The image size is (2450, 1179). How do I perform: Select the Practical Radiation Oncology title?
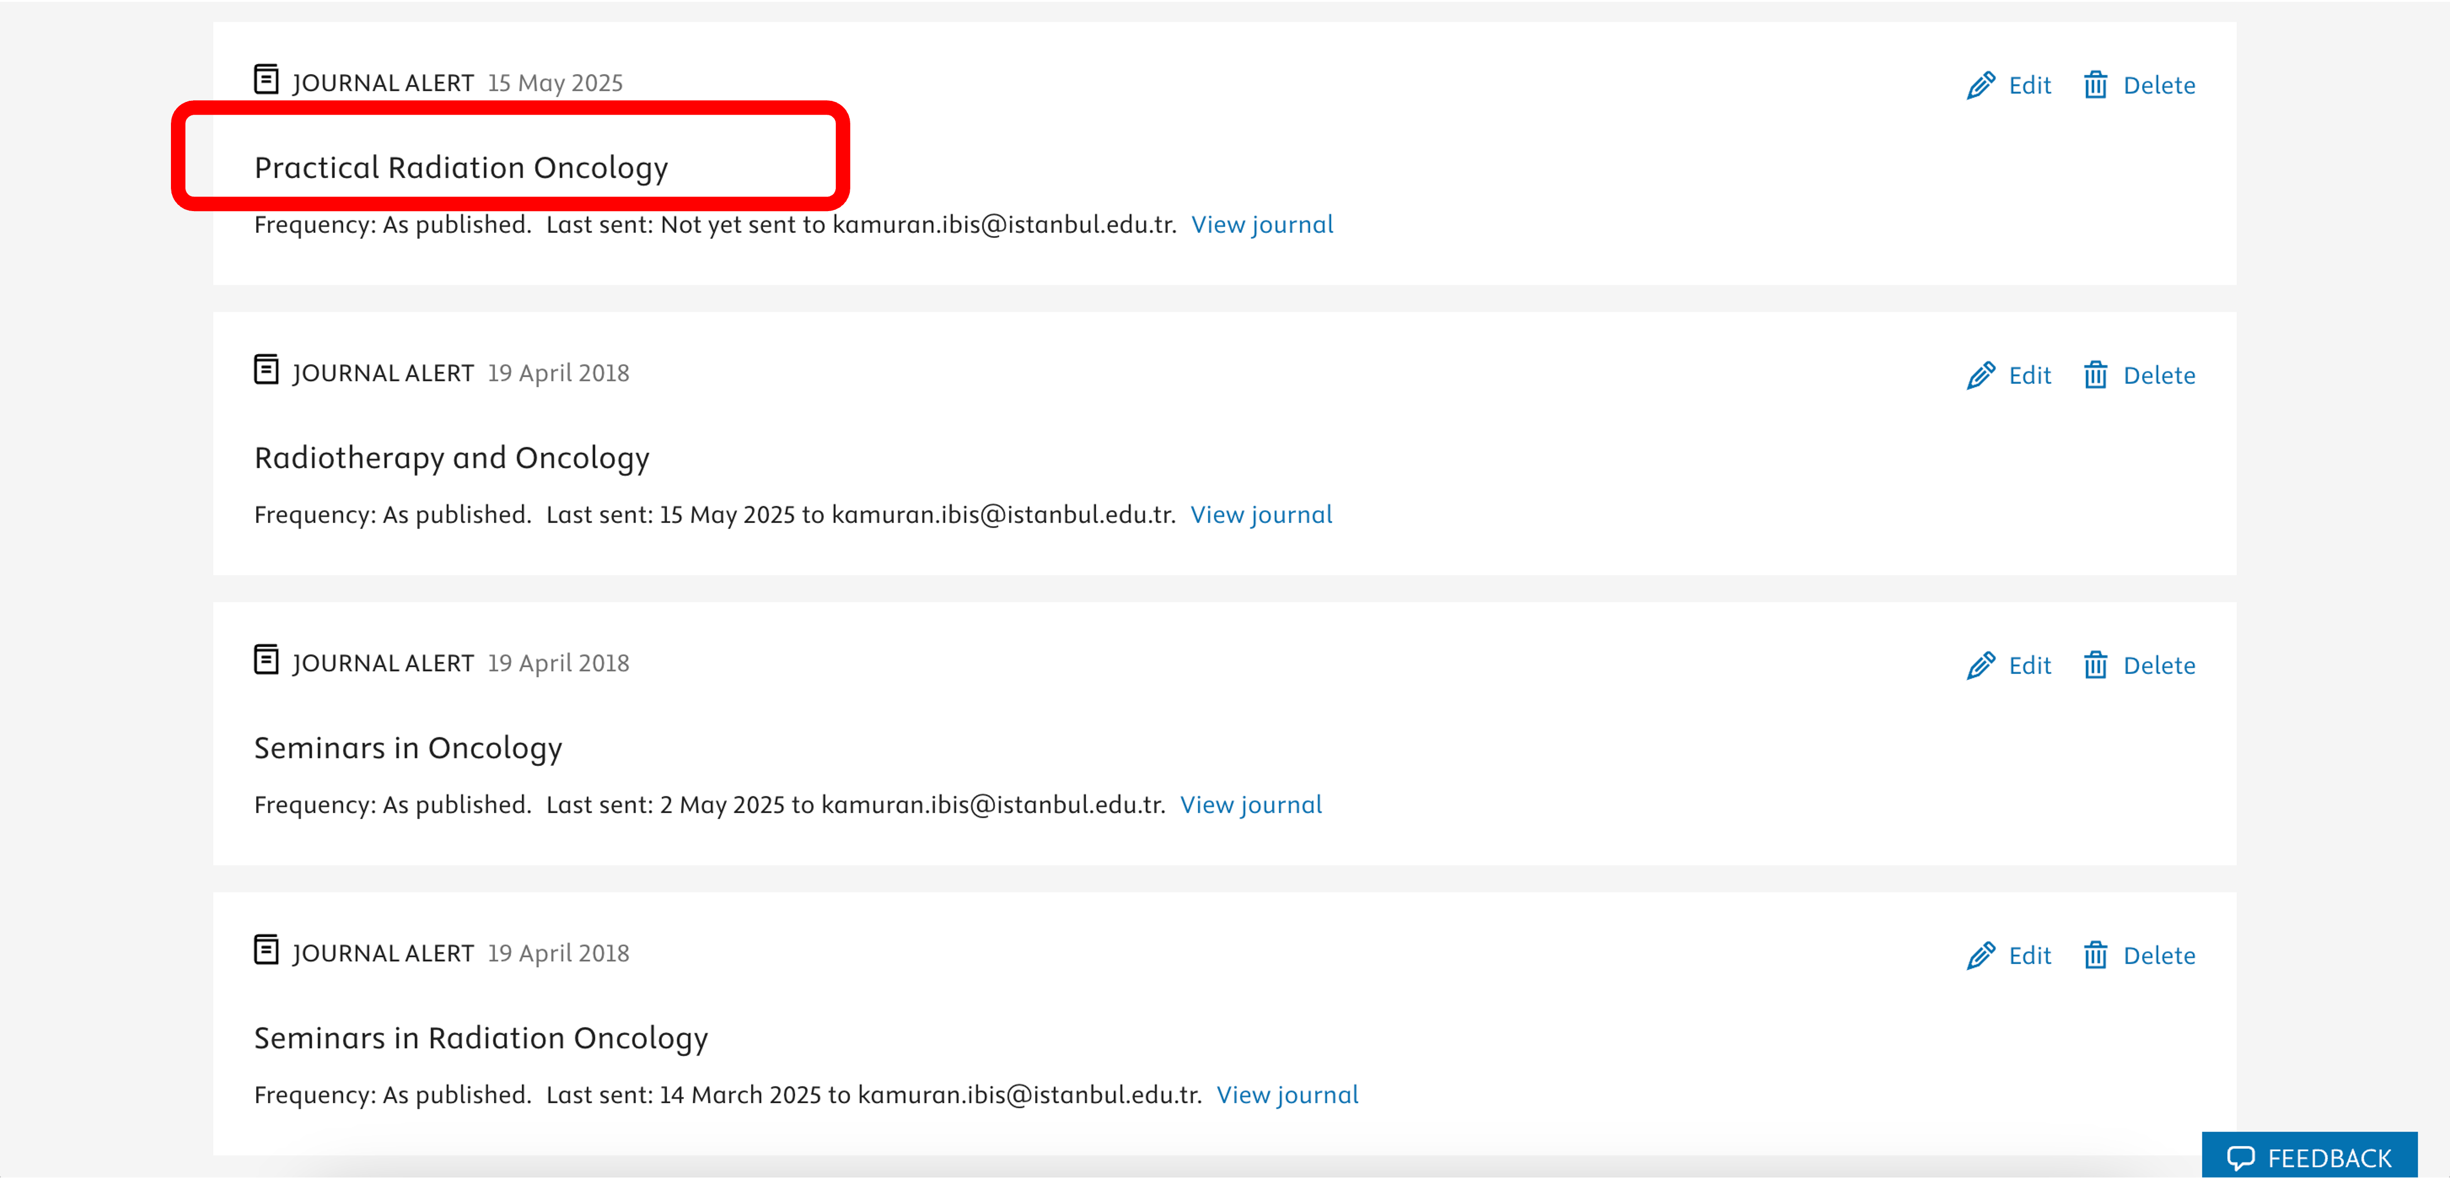461,169
